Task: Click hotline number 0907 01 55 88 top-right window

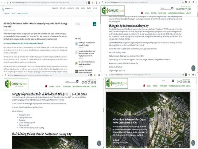Action: point(184,9)
